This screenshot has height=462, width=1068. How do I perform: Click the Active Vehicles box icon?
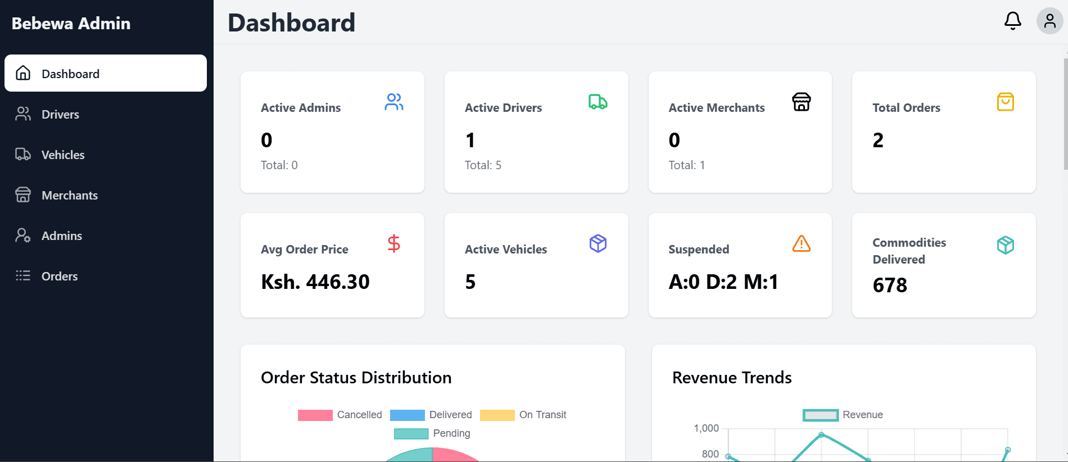[x=598, y=243]
